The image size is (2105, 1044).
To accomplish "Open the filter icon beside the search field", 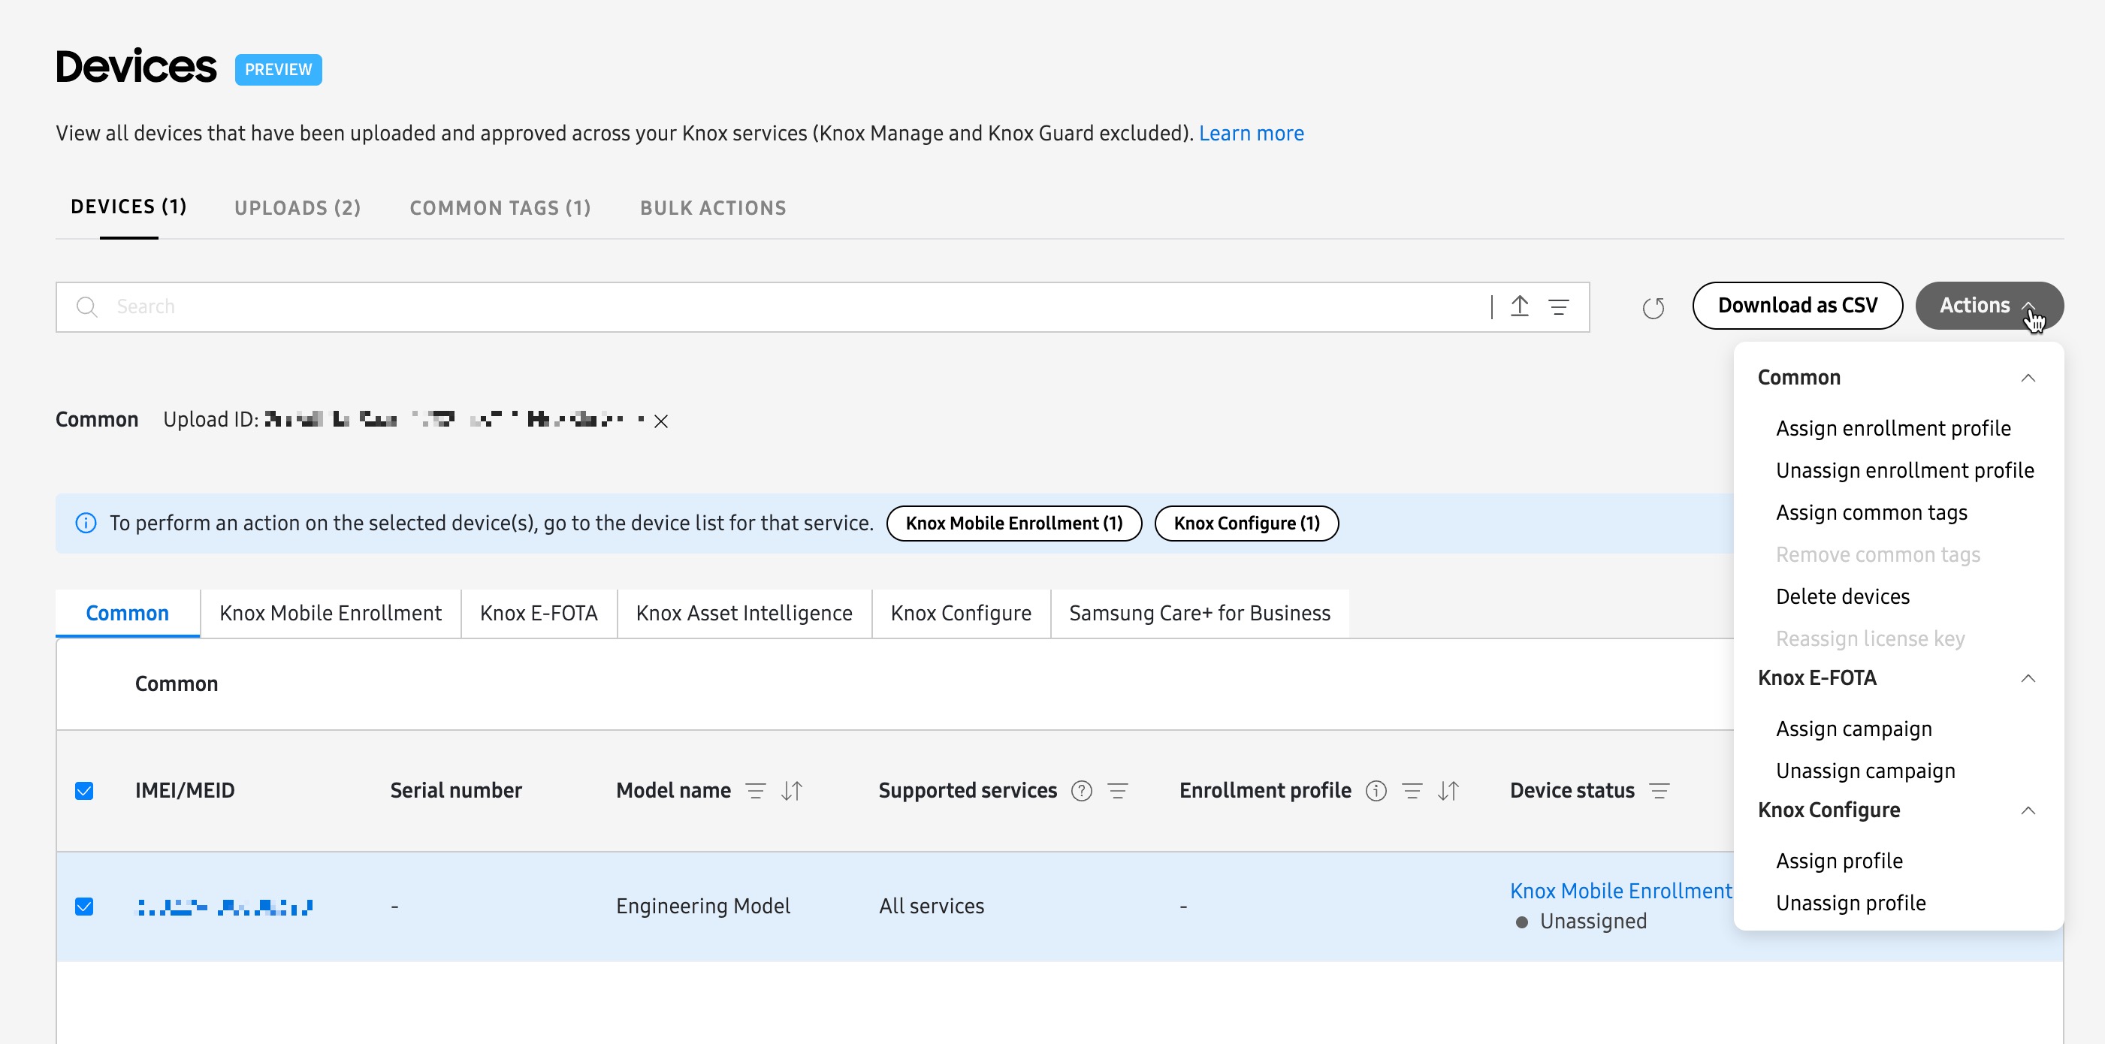I will tap(1559, 306).
